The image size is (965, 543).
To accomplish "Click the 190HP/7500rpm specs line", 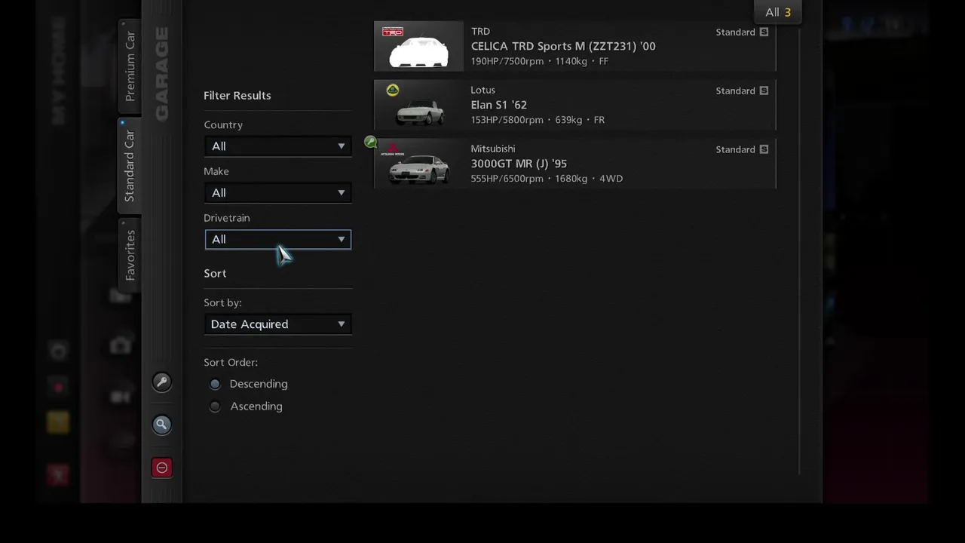I will [x=540, y=61].
